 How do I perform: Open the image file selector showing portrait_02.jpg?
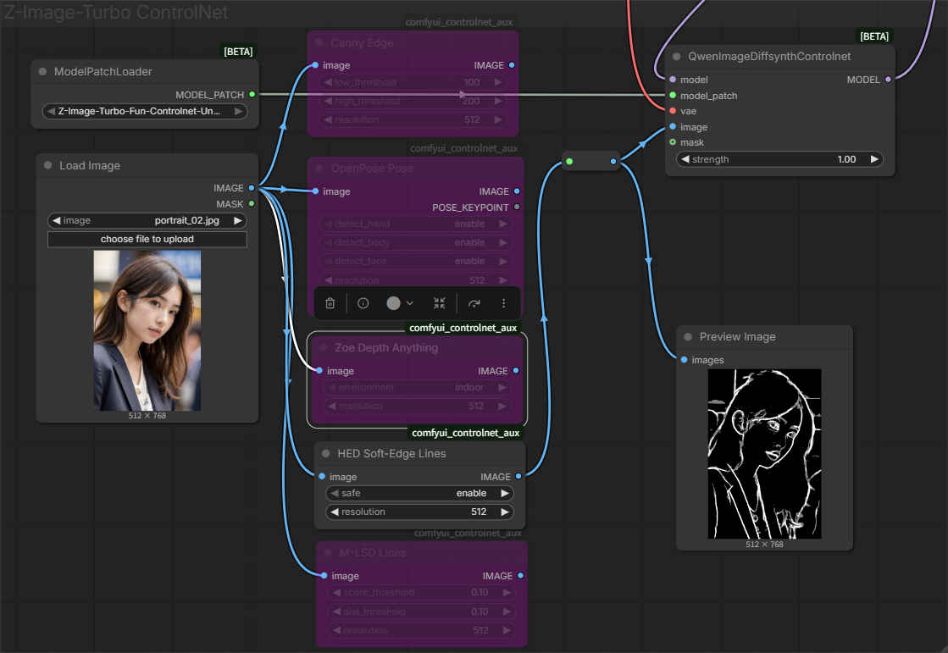click(147, 220)
